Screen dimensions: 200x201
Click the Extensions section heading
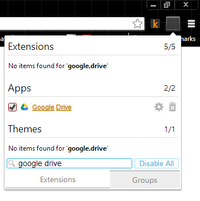(31, 47)
